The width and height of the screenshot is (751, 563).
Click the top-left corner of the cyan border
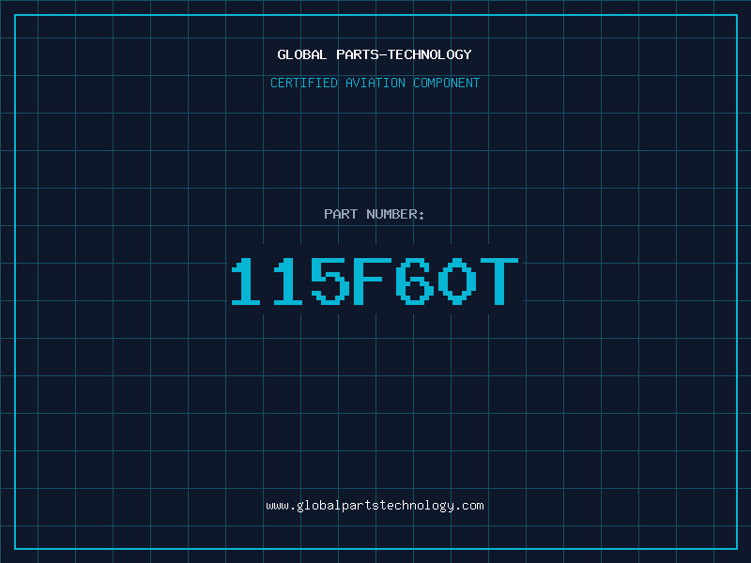[x=15, y=15]
